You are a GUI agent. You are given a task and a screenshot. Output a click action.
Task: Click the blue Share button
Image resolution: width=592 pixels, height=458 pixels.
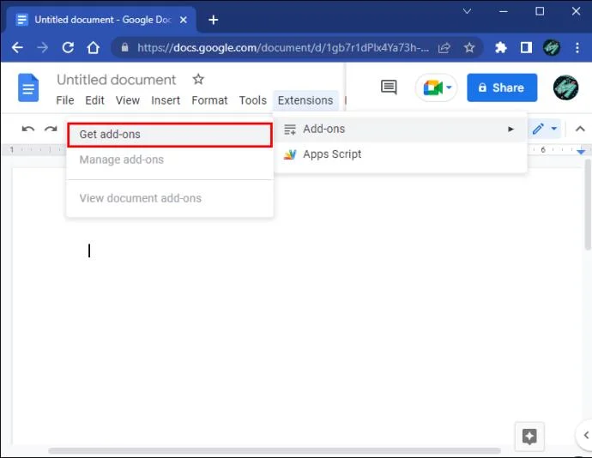tap(502, 87)
